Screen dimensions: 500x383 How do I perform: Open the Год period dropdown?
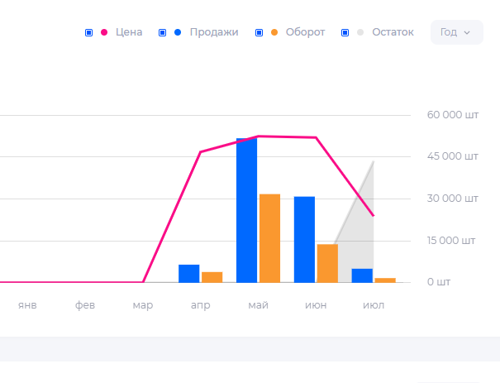pos(457,32)
